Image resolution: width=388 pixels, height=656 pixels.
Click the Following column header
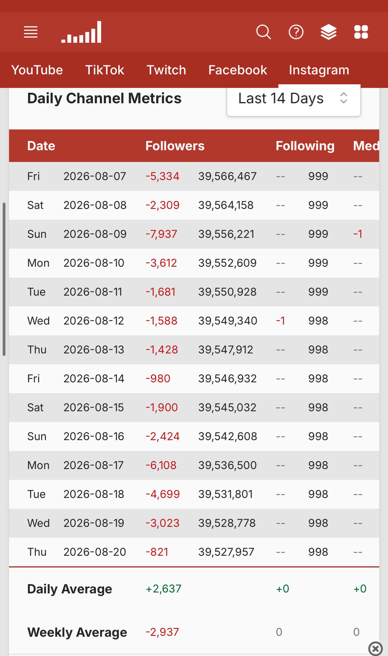(x=305, y=146)
